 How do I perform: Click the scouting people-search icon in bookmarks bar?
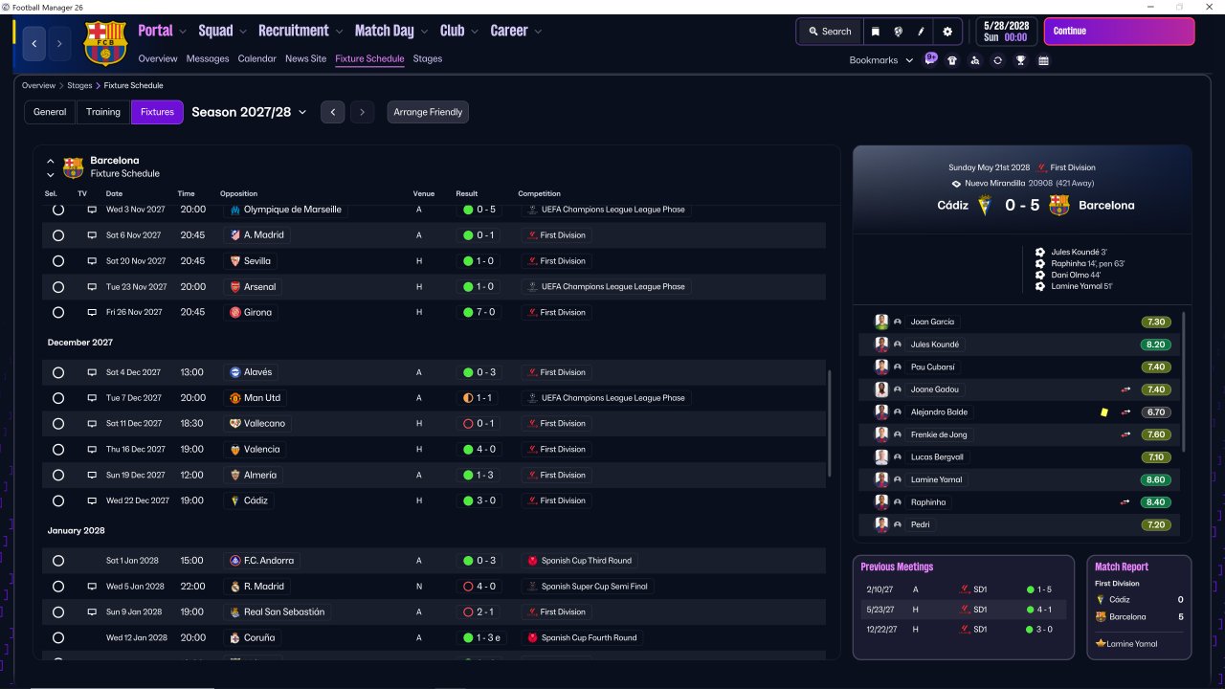[974, 60]
